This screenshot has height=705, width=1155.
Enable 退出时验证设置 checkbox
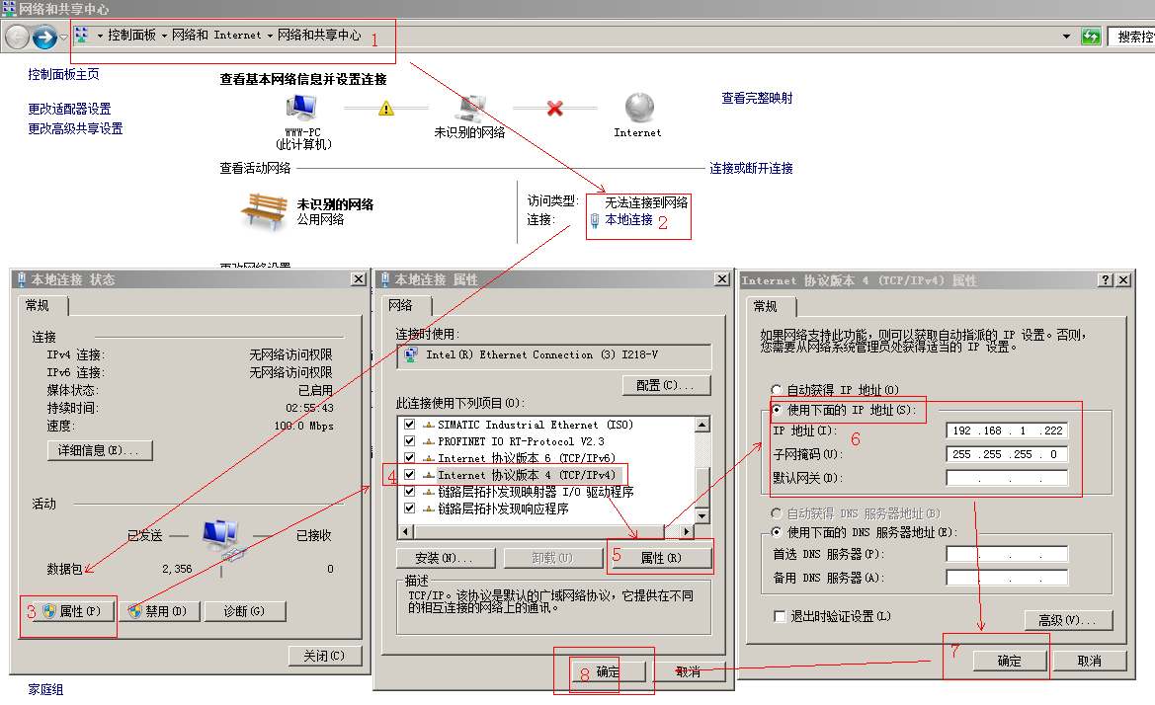coord(780,616)
